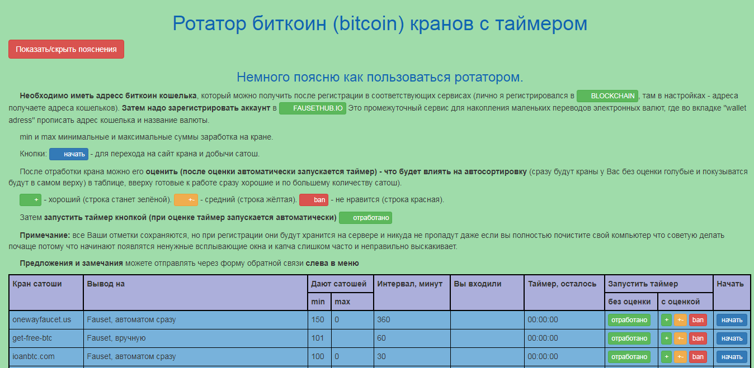
Task: Open the BLOCKCHAIN green link
Action: (x=607, y=95)
